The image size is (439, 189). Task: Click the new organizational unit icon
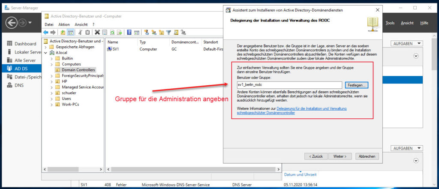(x=161, y=33)
